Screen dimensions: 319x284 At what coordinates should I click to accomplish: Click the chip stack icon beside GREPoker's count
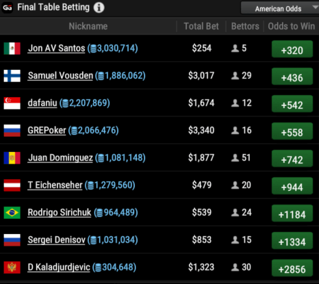[74, 131]
